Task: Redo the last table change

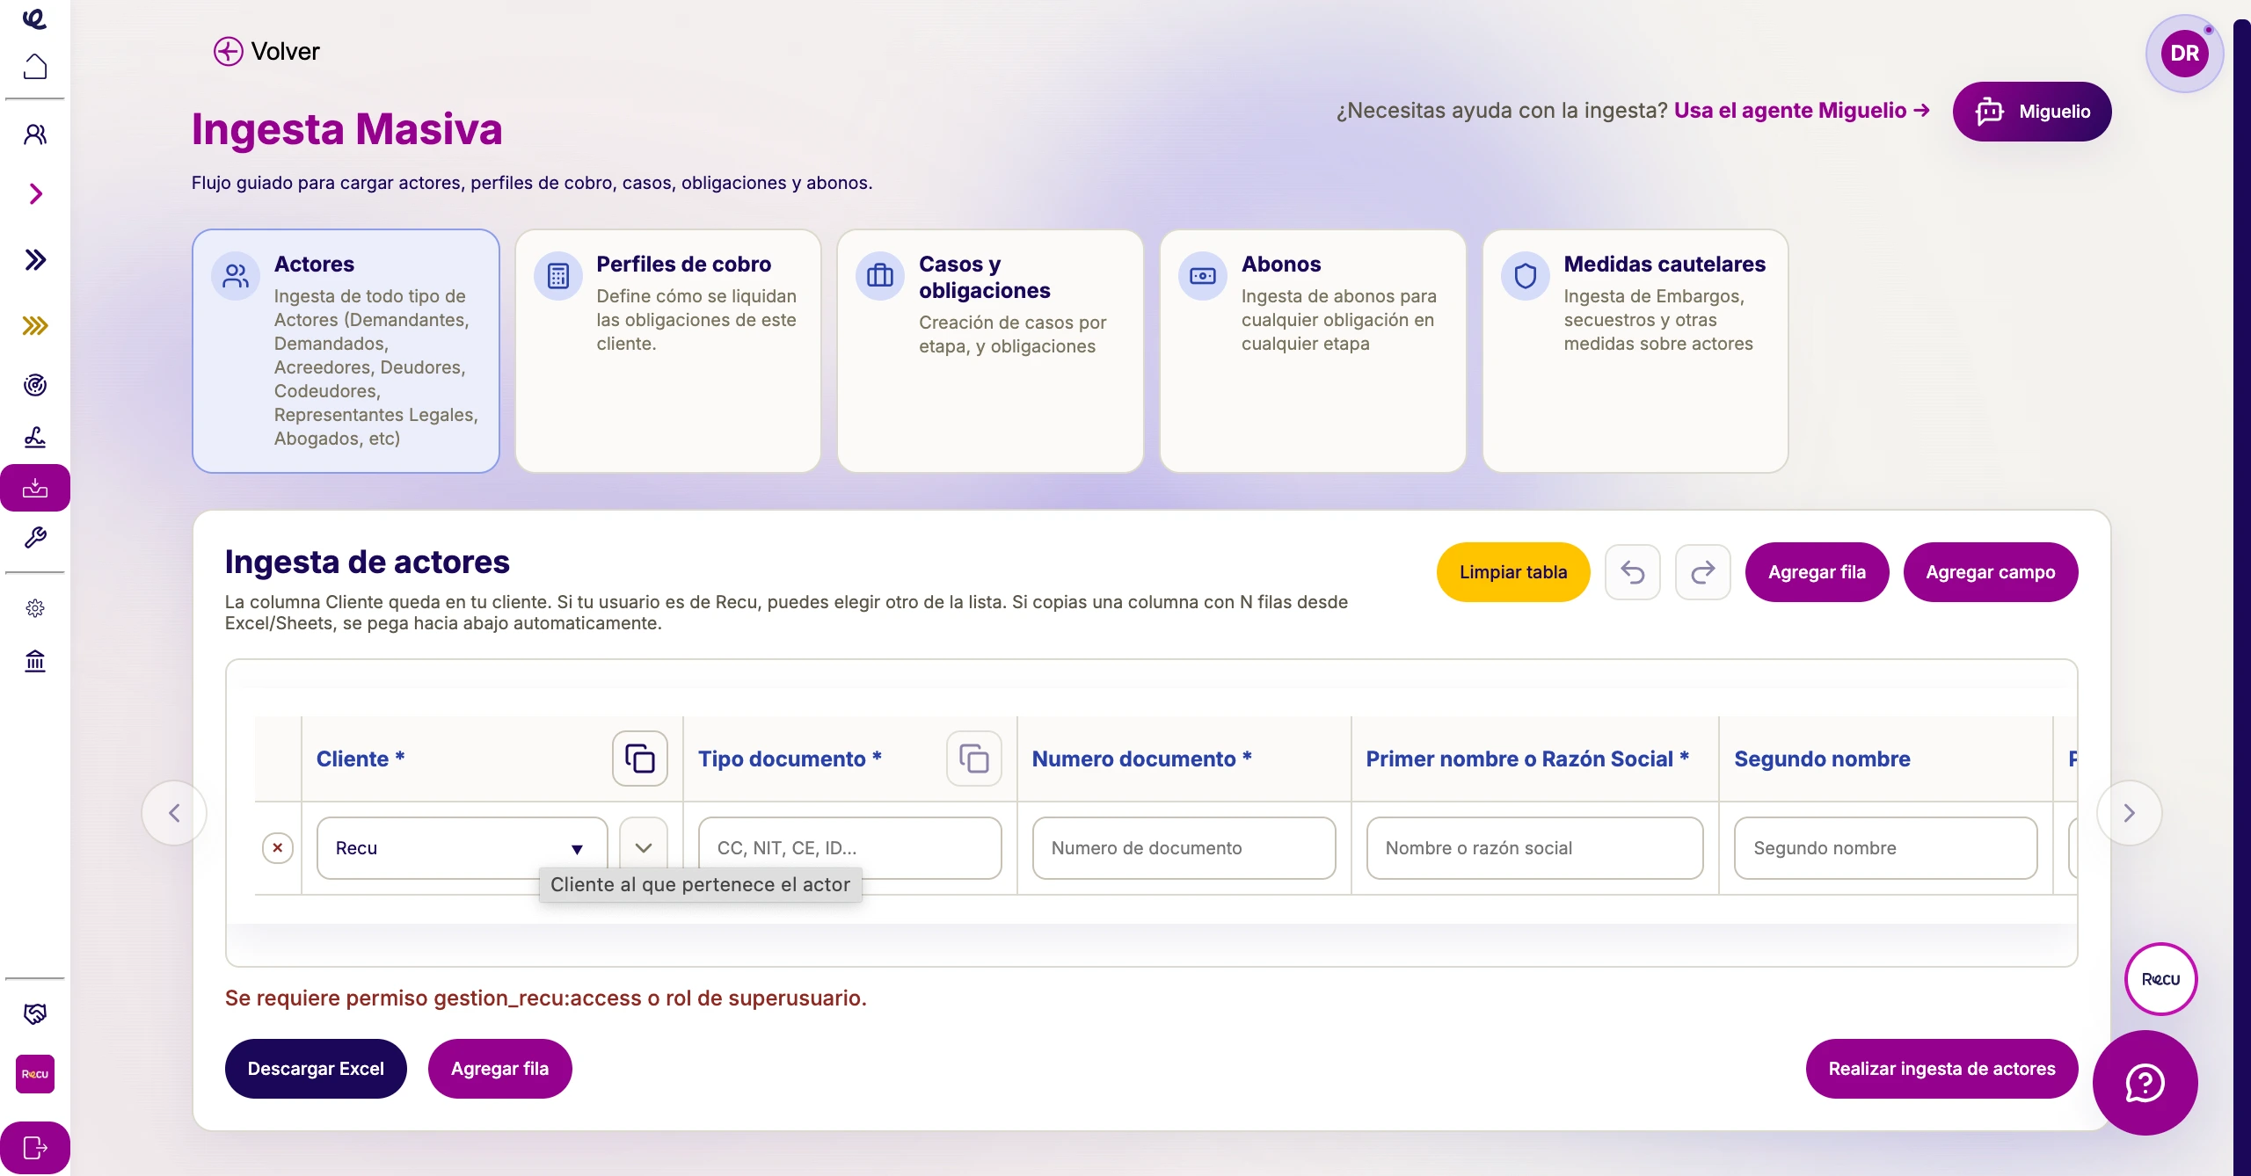Action: tap(1703, 572)
